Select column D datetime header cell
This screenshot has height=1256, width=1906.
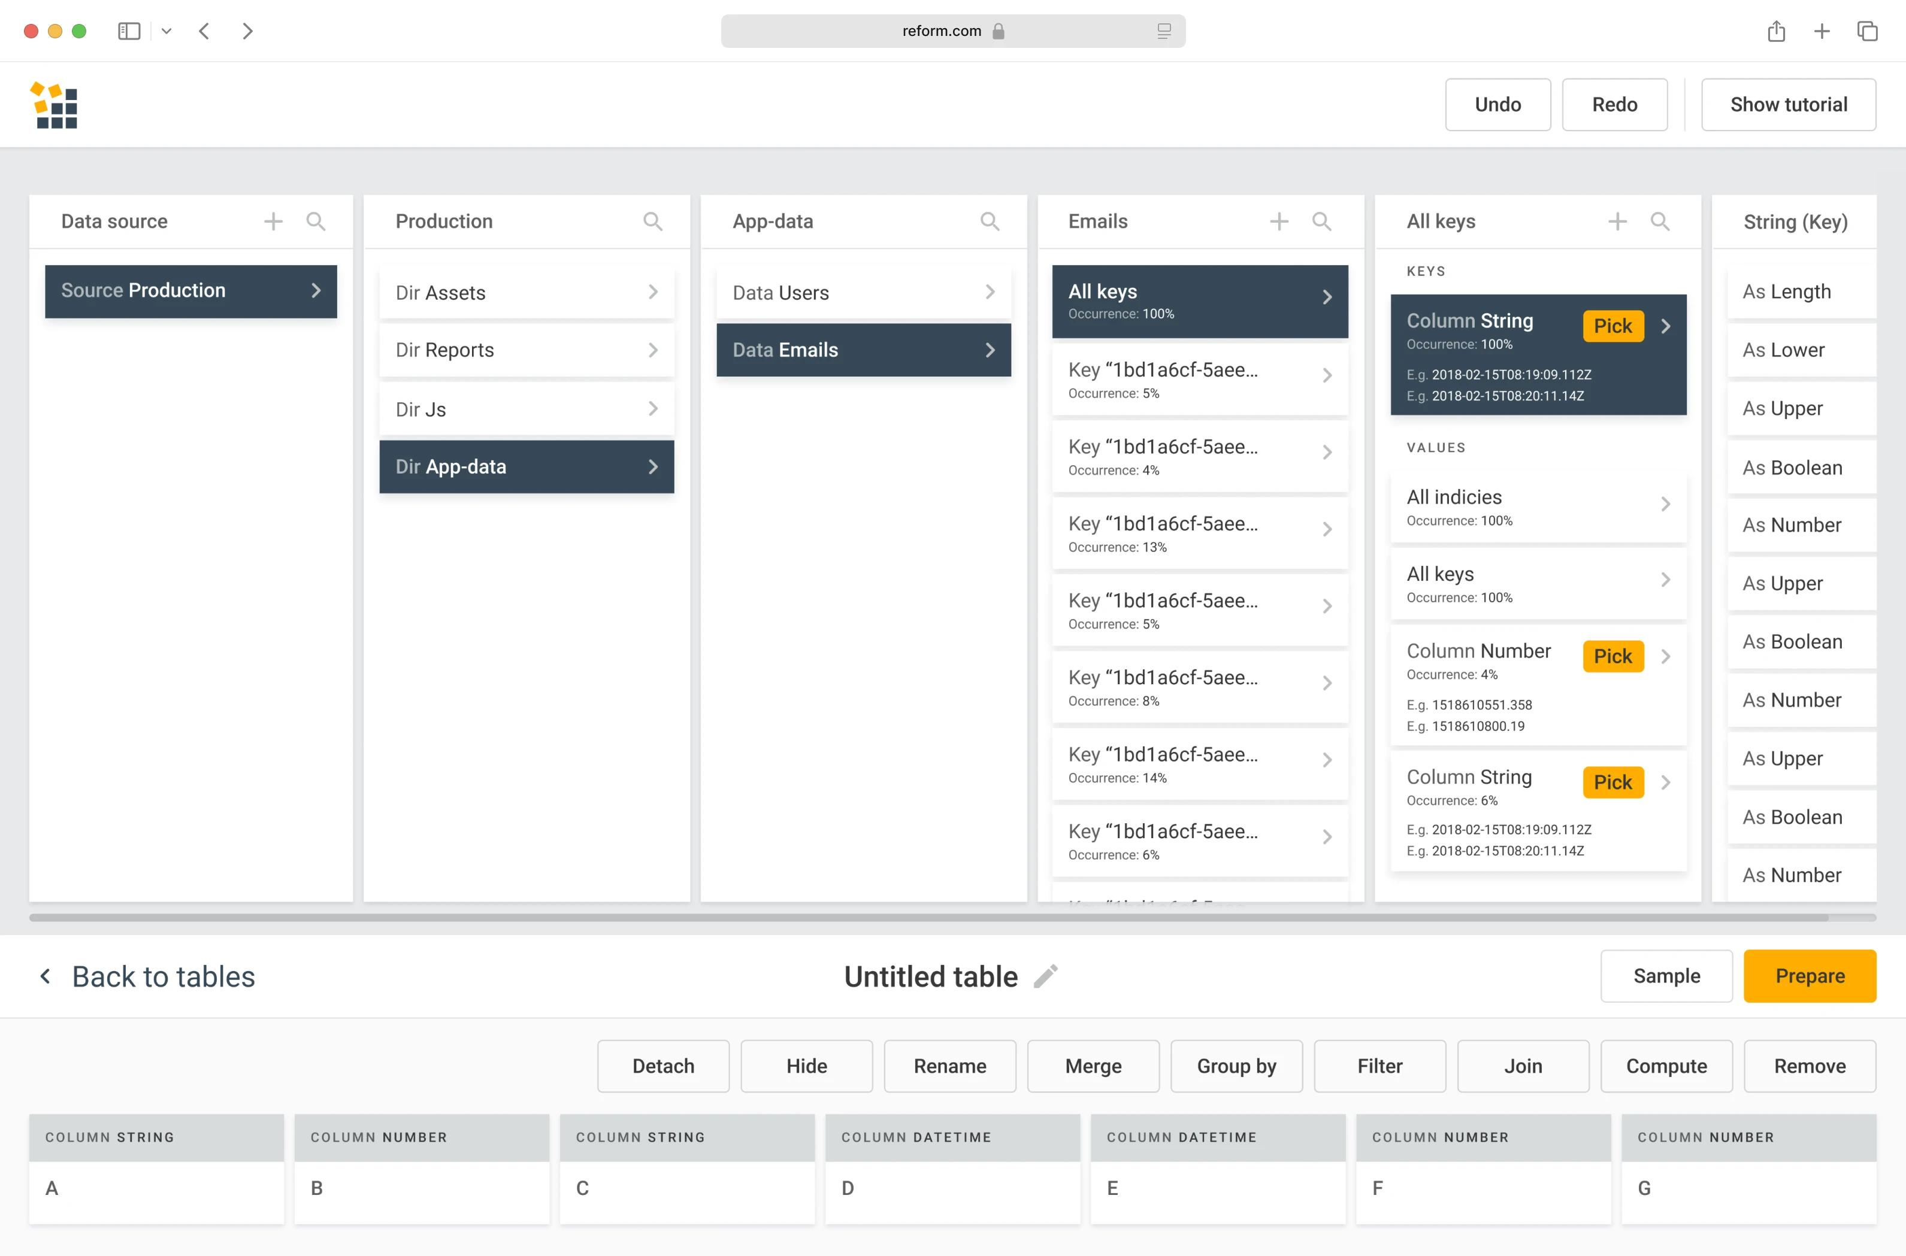(x=952, y=1137)
